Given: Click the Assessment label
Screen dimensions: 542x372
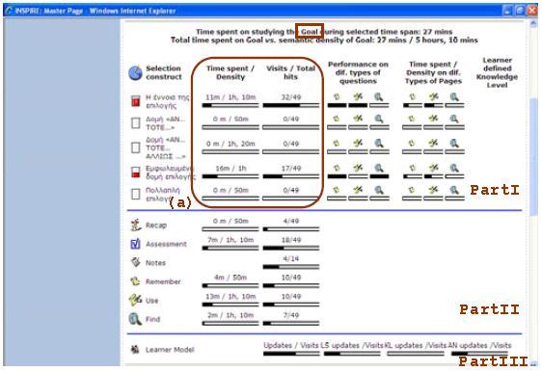Looking at the screenshot, I should pyautogui.click(x=166, y=244).
